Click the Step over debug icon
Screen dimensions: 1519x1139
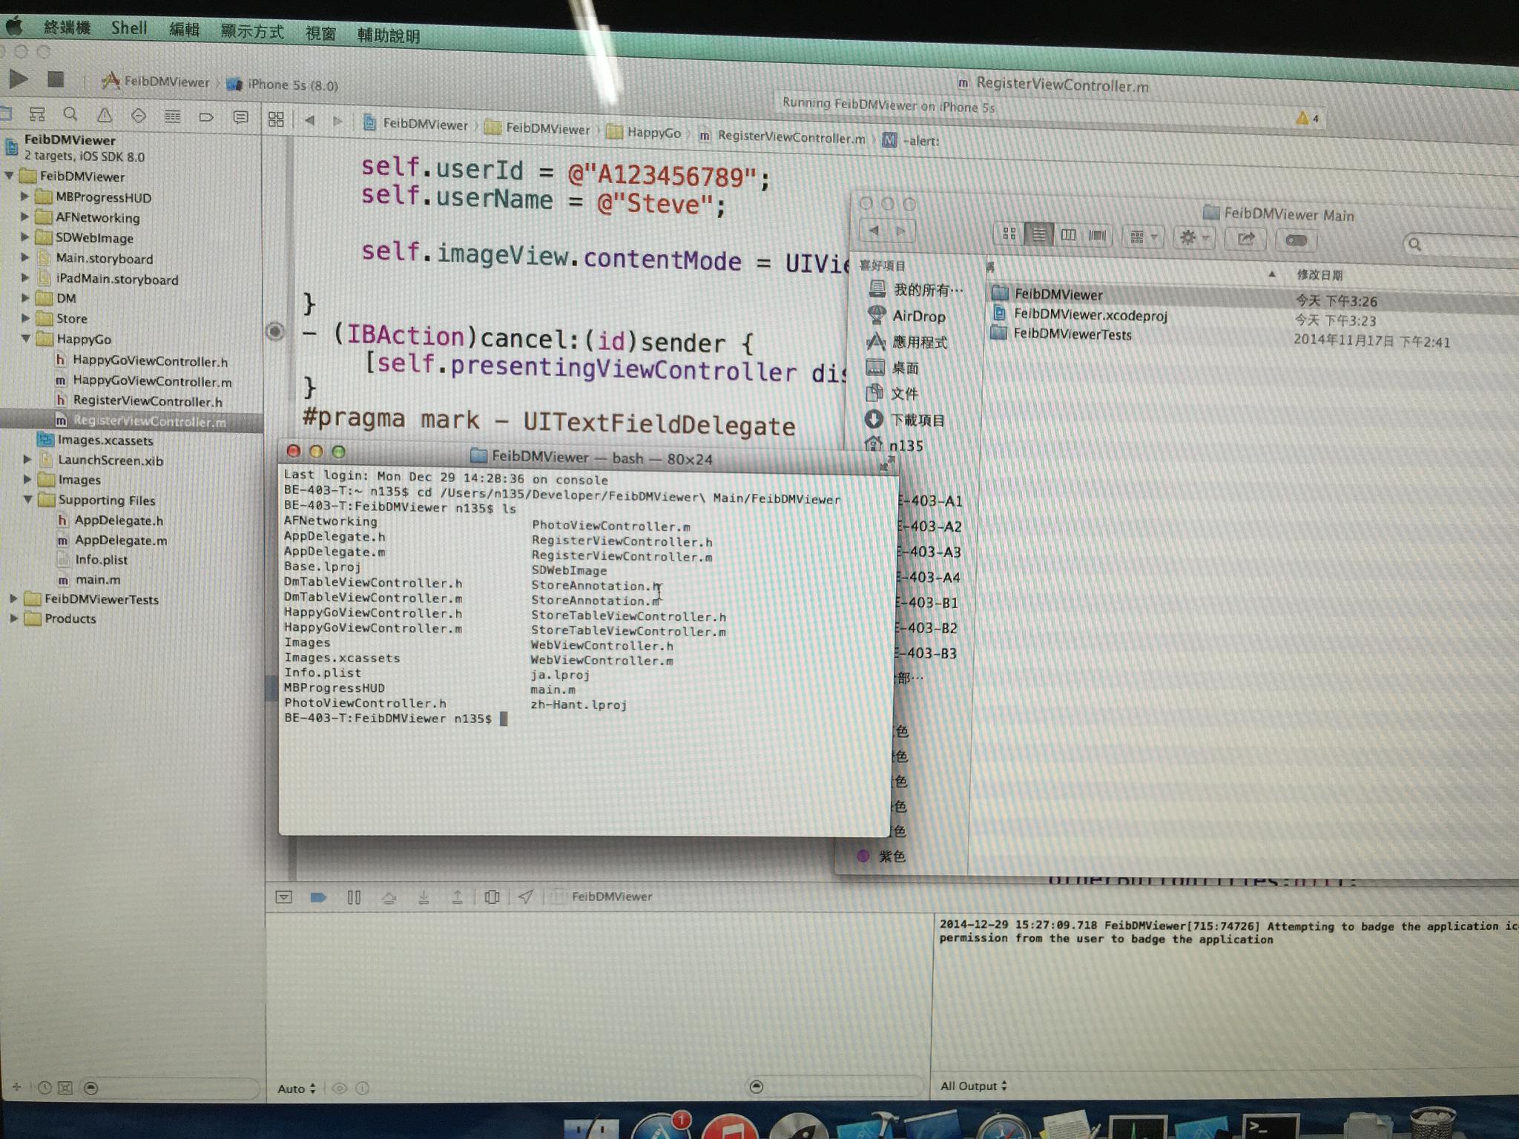point(389,898)
